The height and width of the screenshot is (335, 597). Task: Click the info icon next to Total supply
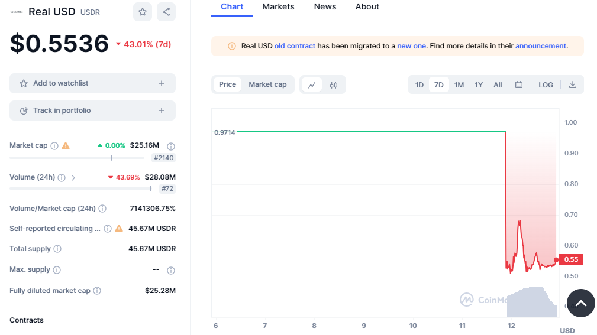[x=57, y=249]
